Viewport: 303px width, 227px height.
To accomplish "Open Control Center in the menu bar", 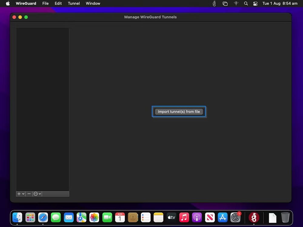I will (x=255, y=3).
